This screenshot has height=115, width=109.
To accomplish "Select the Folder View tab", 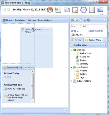I will [x=93, y=40].
